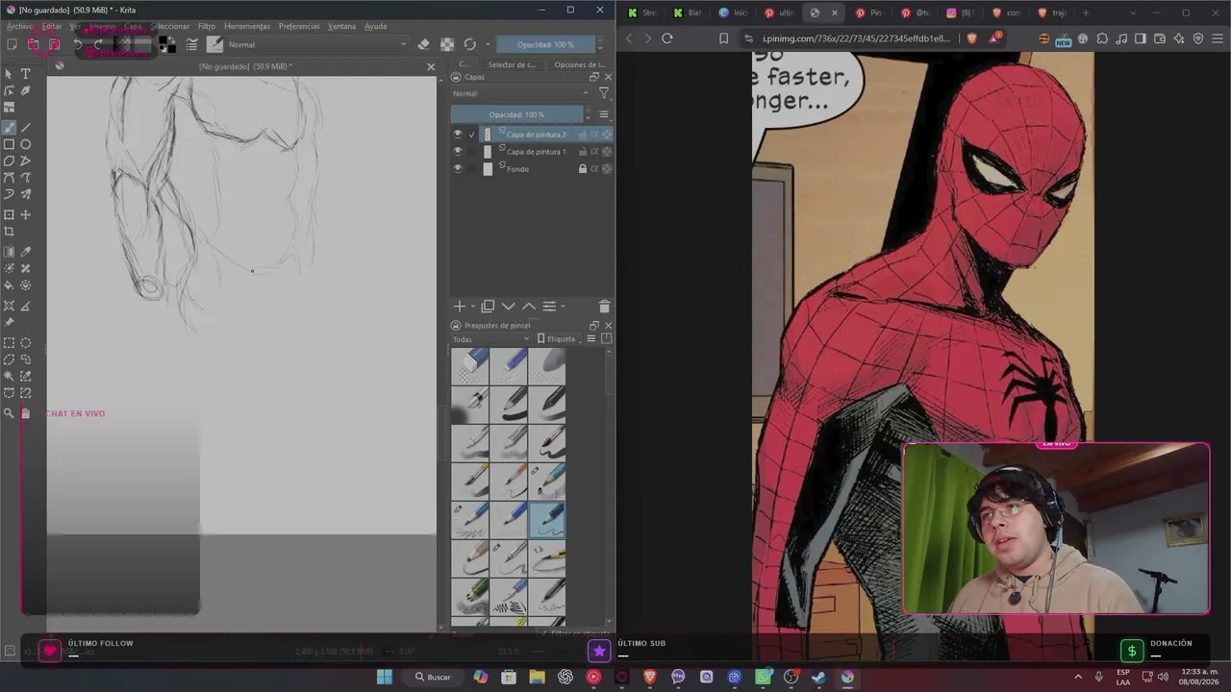Open layer properties sliders icon

click(549, 307)
